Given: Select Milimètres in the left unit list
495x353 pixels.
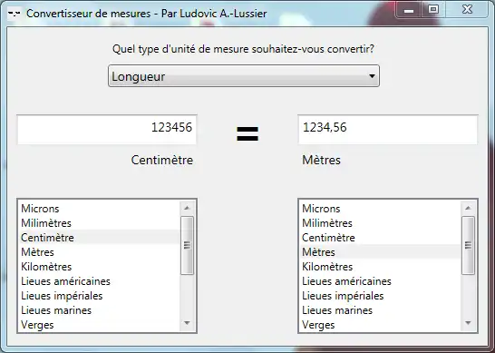Looking at the screenshot, I should (99, 223).
